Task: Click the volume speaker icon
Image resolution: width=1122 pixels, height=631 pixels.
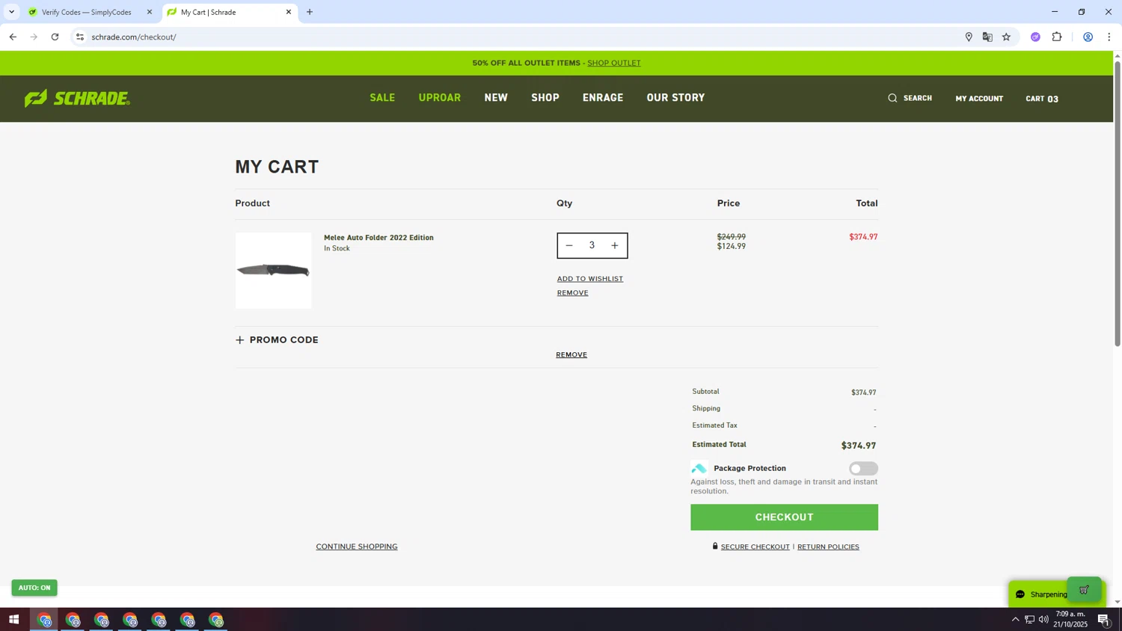Action: coord(1043,620)
